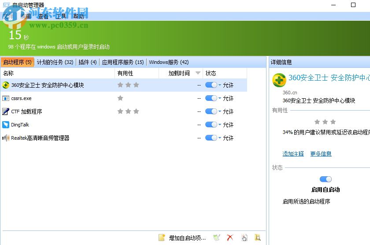Click 允许 label in the Realtek row
This screenshot has height=245, width=370.
pyautogui.click(x=228, y=138)
